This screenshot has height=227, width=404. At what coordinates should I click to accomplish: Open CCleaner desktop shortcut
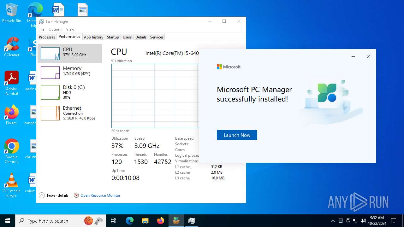[x=12, y=47]
